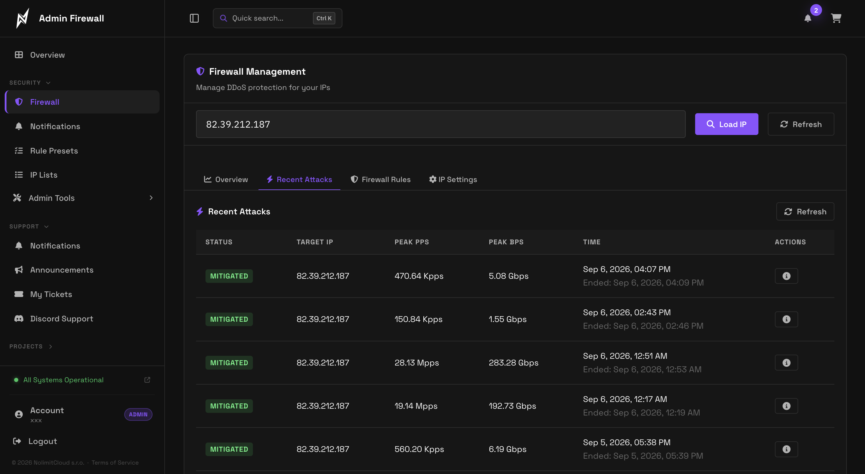The width and height of the screenshot is (865, 474).
Task: Open Announcements page
Action: [82, 270]
